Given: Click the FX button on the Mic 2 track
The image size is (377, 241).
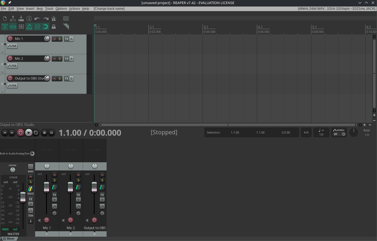Looking at the screenshot, I should point(67,59).
